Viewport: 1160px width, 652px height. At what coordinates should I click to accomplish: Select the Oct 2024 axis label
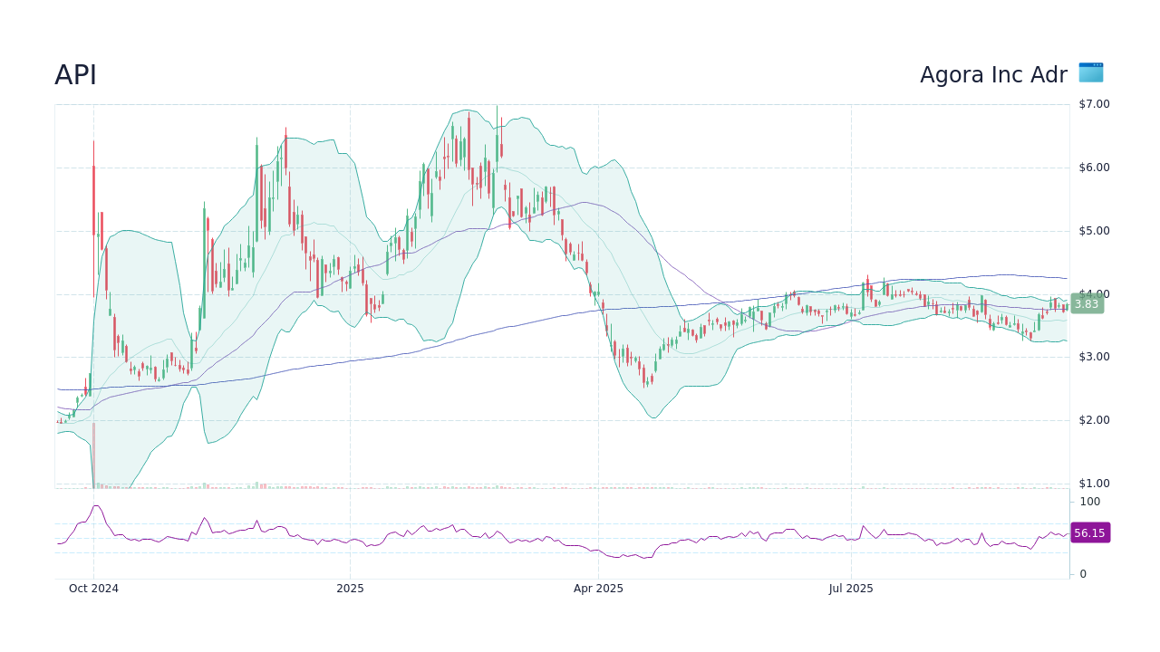click(x=94, y=589)
